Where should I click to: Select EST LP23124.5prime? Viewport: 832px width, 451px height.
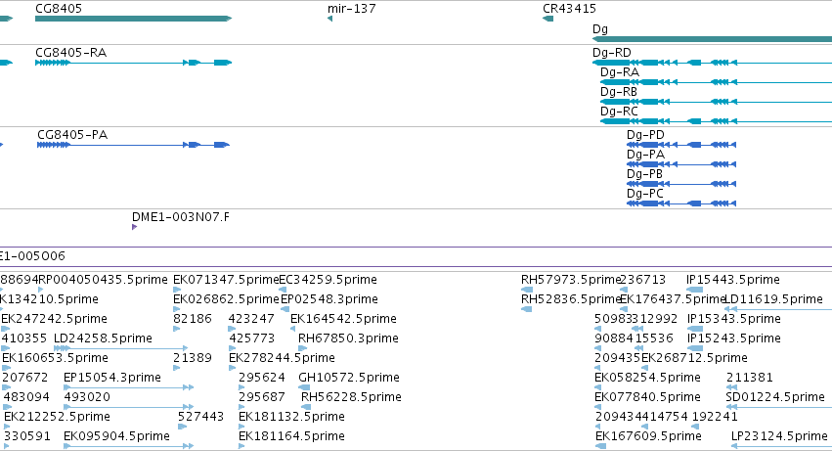(x=779, y=437)
